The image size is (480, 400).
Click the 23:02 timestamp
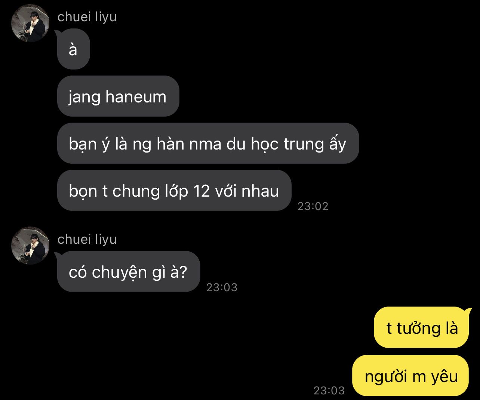coord(313,206)
